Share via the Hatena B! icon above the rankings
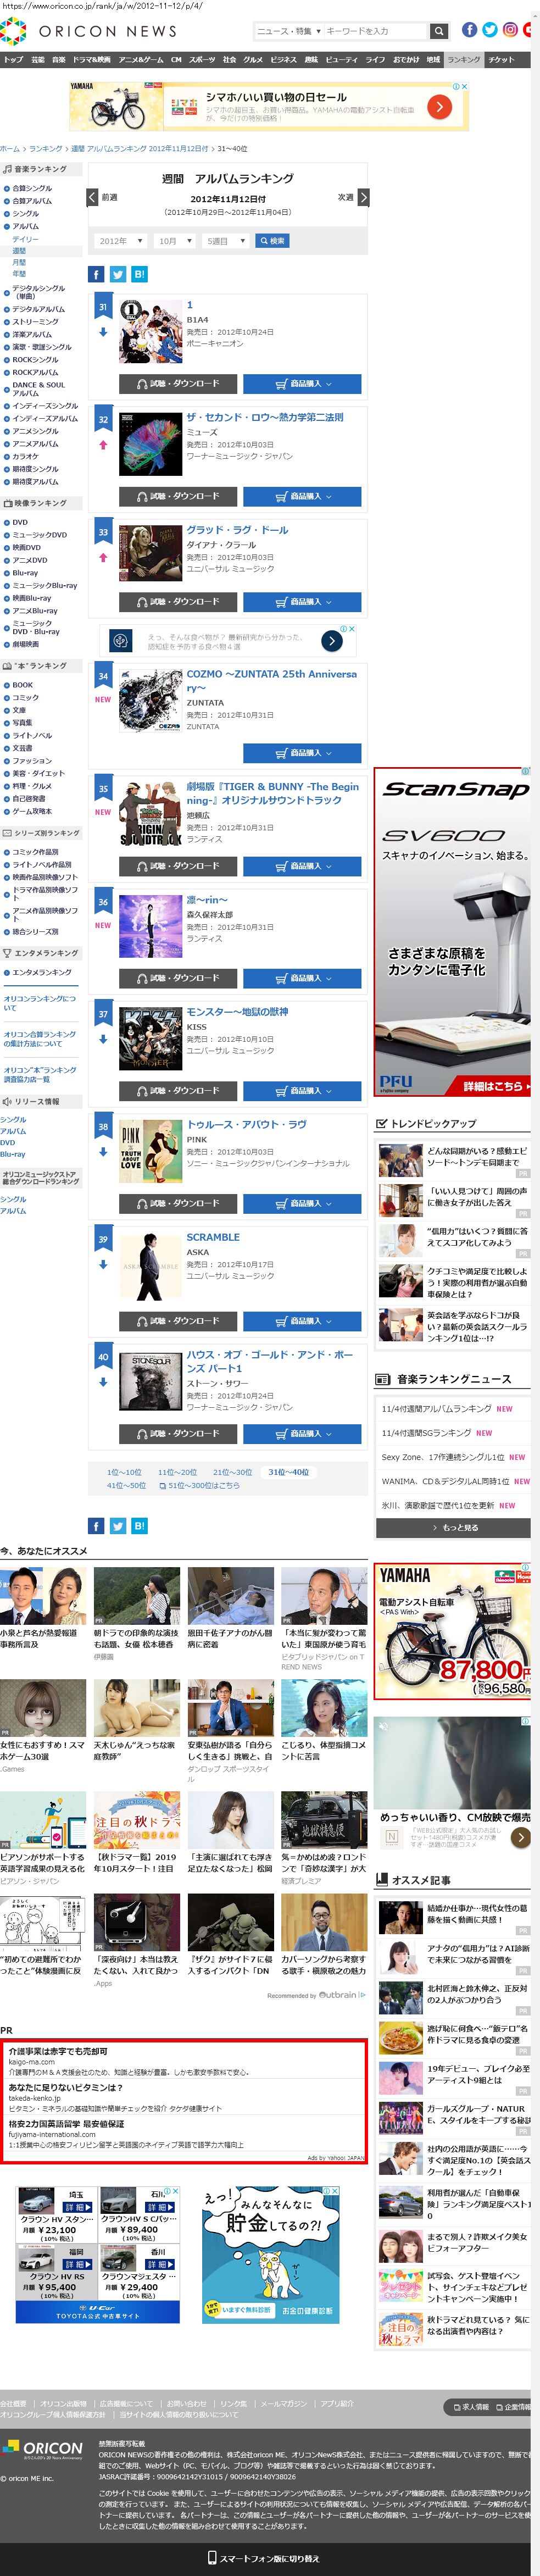The width and height of the screenshot is (540, 2576). pos(139,274)
